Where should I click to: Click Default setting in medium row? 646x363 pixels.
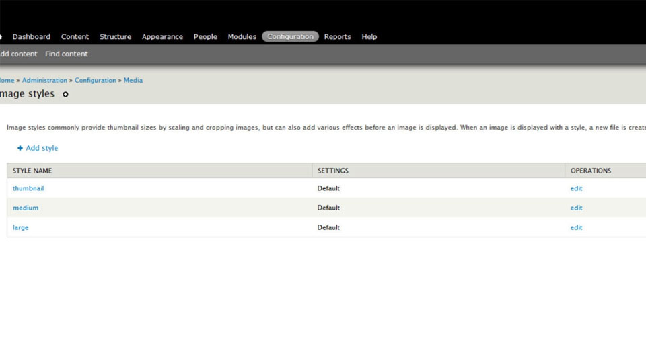point(328,208)
